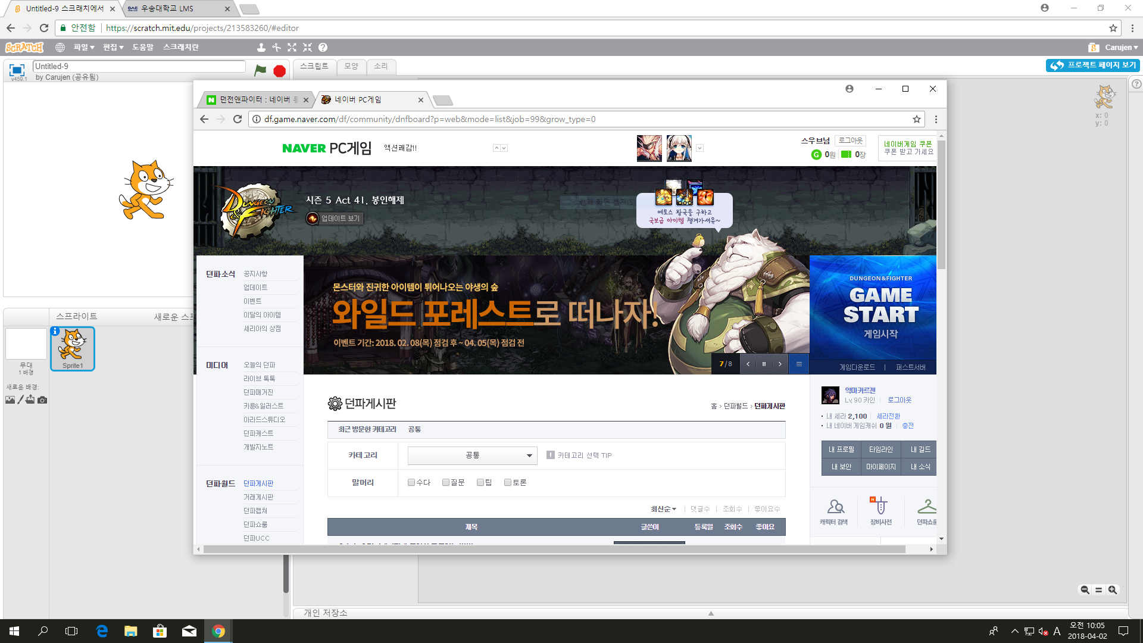Switch to the 모양 tab
The image size is (1143, 643).
(351, 66)
